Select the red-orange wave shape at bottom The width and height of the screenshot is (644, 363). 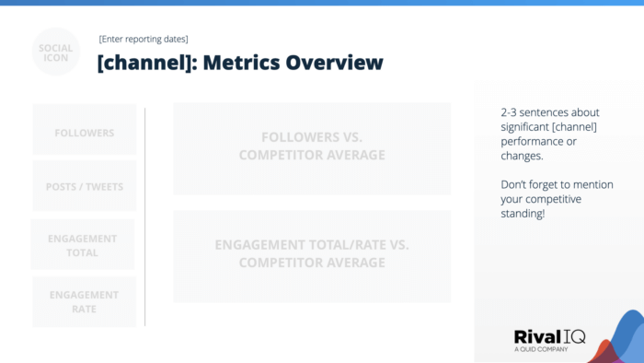pyautogui.click(x=603, y=353)
